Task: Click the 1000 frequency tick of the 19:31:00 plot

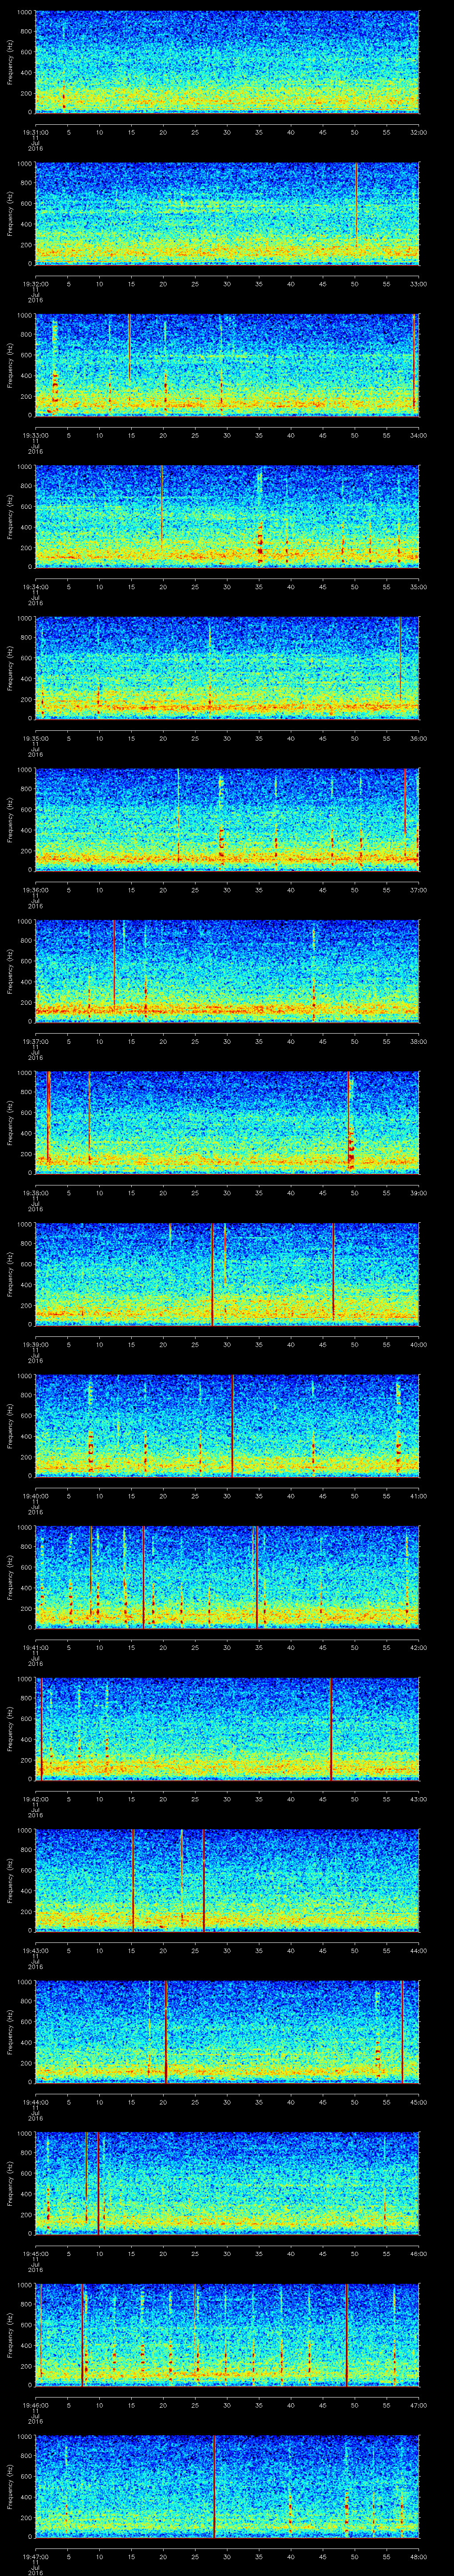Action: pyautogui.click(x=24, y=12)
